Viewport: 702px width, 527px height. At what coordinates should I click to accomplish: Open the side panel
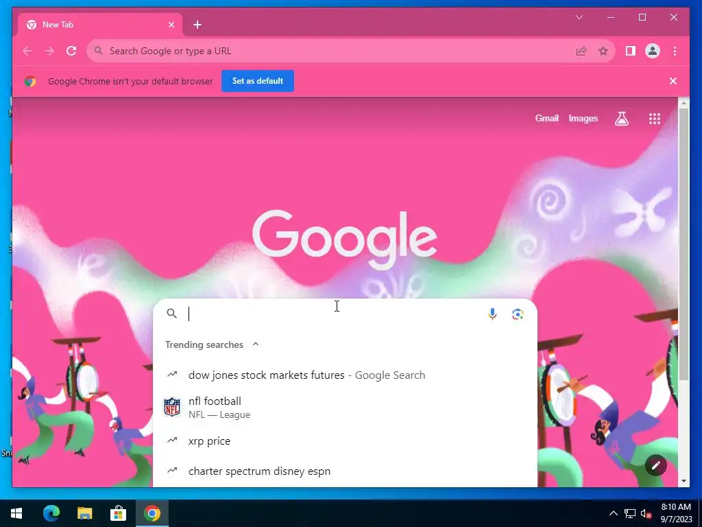[631, 51]
